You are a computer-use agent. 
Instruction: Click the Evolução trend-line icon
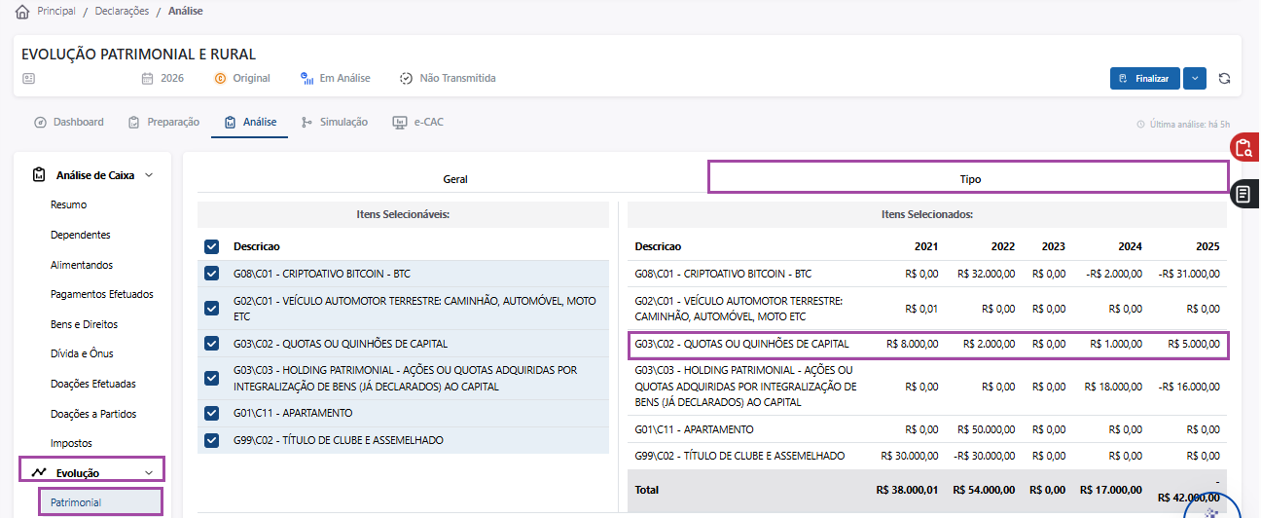[39, 472]
